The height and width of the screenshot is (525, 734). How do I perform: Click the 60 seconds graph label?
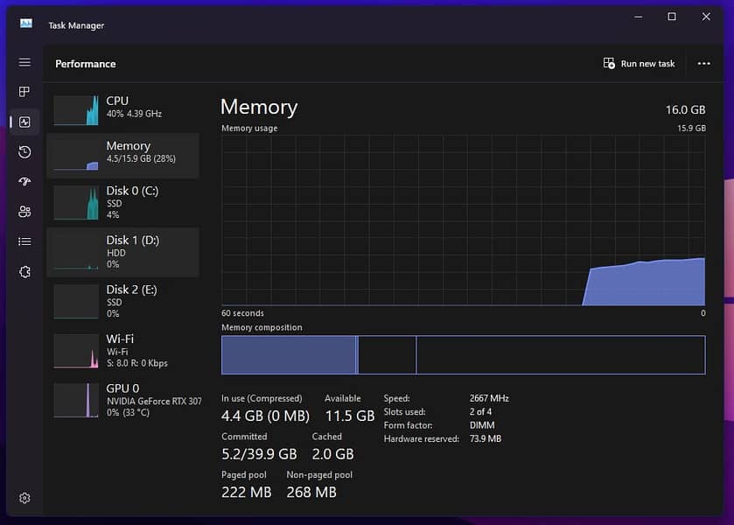[x=242, y=313]
